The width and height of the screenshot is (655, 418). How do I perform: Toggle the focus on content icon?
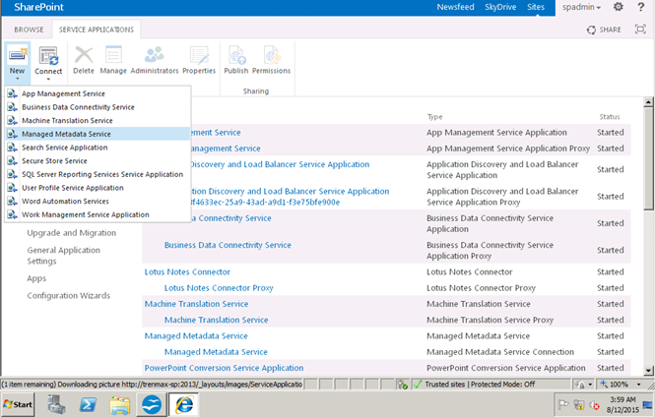coord(640,30)
